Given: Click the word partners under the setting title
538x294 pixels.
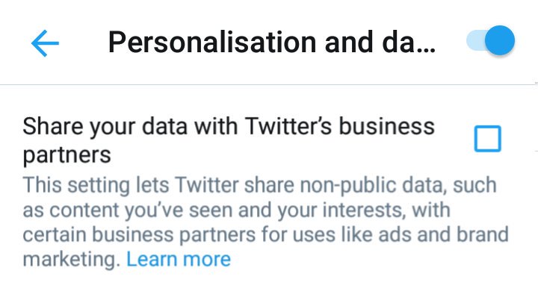Looking at the screenshot, I should tap(67, 155).
